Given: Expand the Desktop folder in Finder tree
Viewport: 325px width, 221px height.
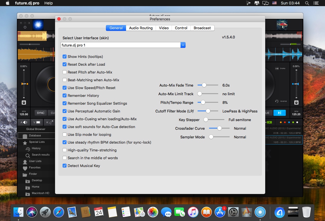Looking at the screenshot, I should point(27,181).
